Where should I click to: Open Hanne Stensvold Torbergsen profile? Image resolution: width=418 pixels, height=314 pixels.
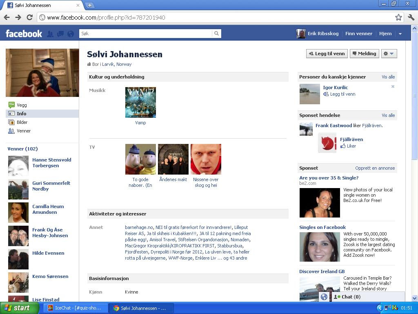click(52, 163)
